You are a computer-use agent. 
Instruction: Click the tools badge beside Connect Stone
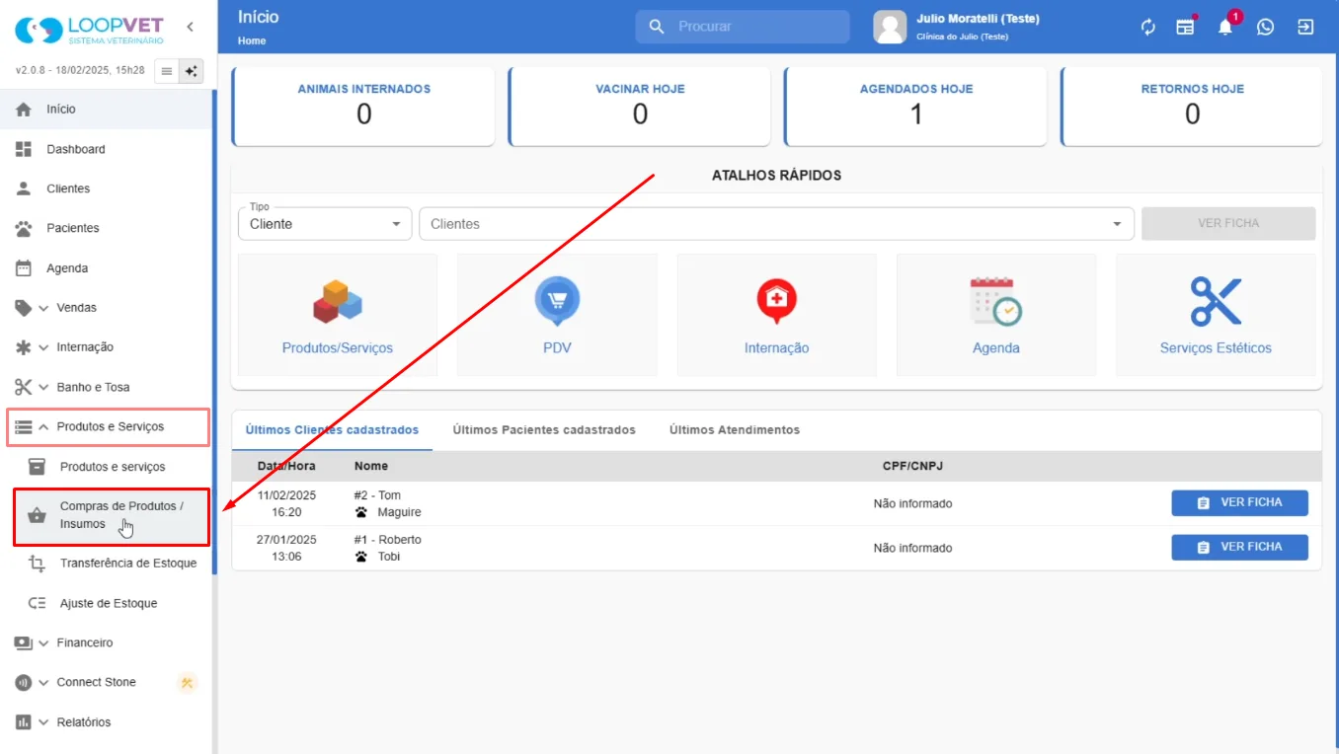[187, 683]
